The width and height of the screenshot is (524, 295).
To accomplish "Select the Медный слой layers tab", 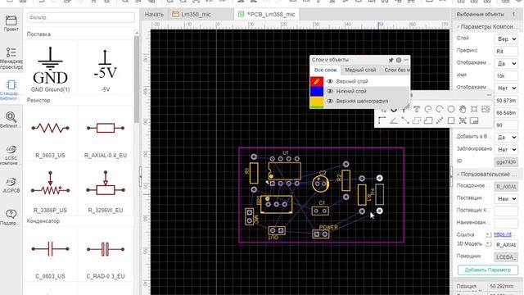I will (360, 70).
